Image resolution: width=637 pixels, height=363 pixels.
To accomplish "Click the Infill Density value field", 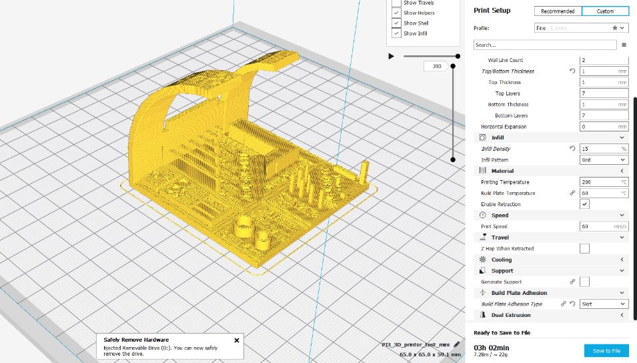I will [604, 149].
